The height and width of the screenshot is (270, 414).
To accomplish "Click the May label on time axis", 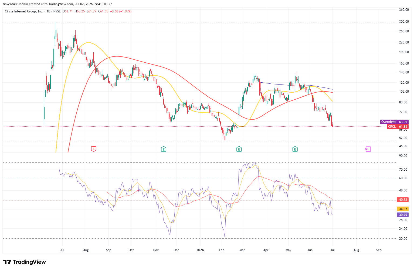I will tap(289, 250).
